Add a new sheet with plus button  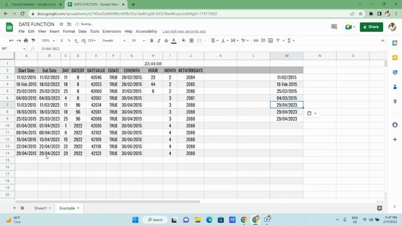point(14,208)
